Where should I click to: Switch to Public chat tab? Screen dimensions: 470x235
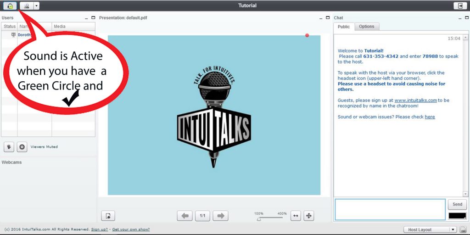click(x=344, y=27)
